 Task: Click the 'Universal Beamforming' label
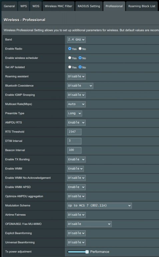[20, 242]
